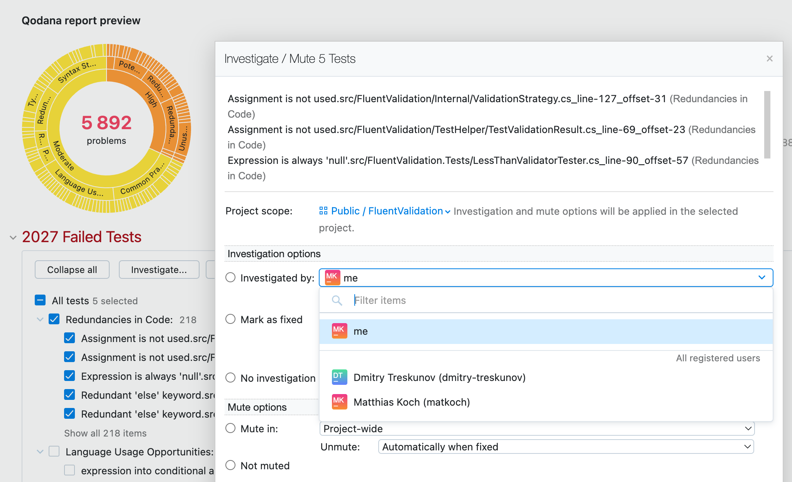Check Language Usage Opportunities checkbox

pos(54,452)
